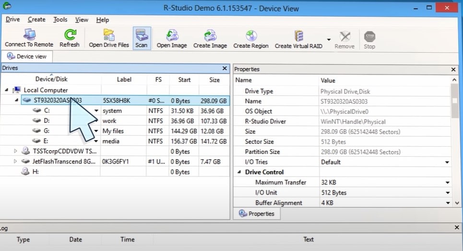Close the Log panel
This screenshot has height=251, width=463.
457,227
